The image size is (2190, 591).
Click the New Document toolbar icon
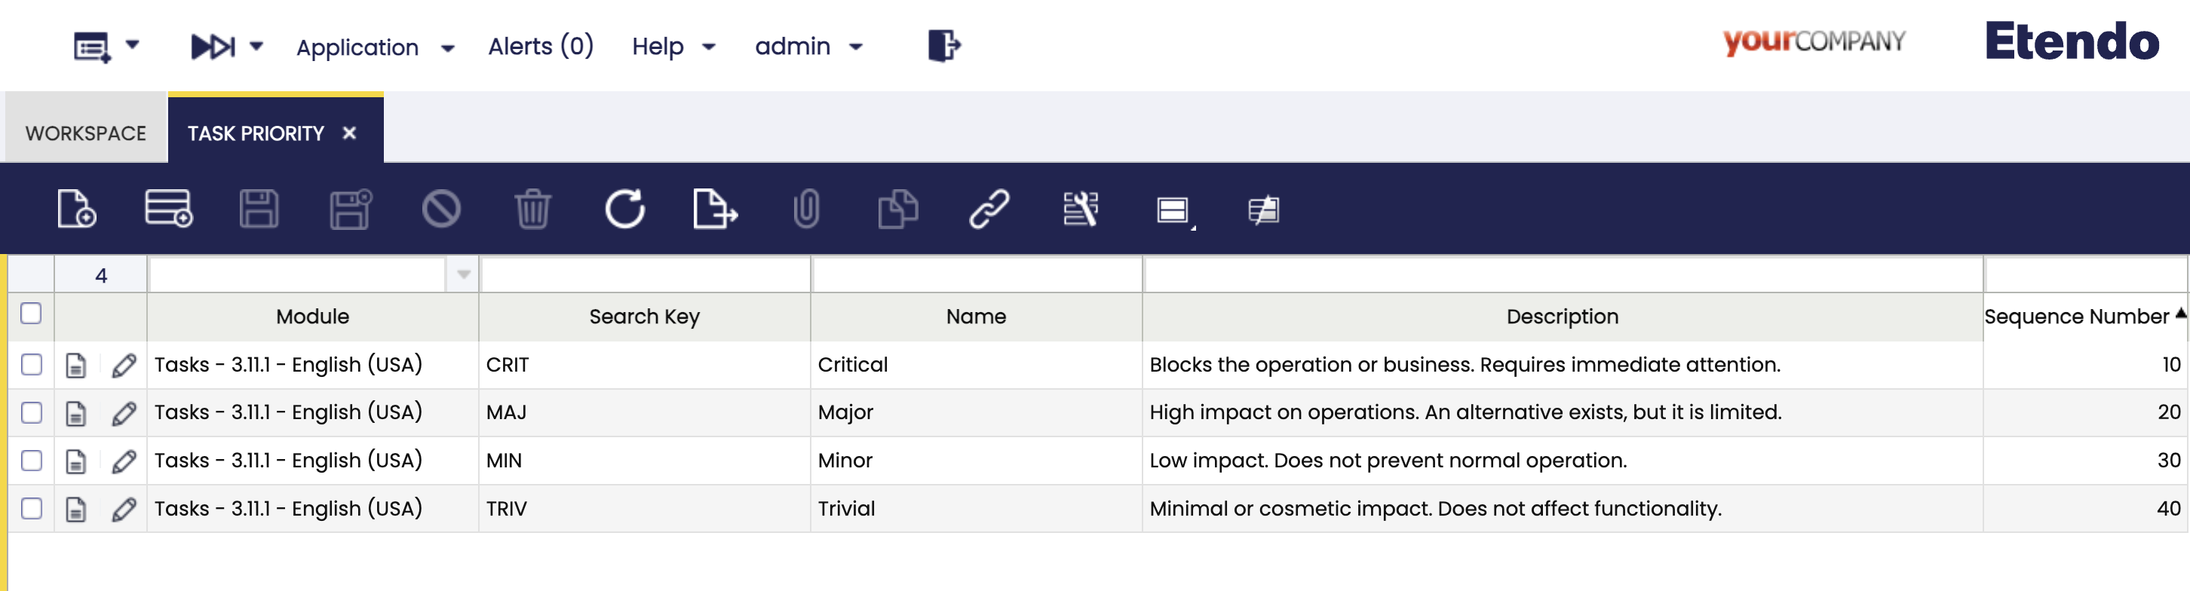point(76,210)
